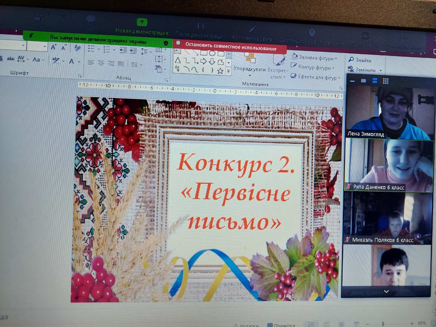The image size is (436, 327).
Task: Open the Шрифт dialog launcher
Action: point(80,75)
